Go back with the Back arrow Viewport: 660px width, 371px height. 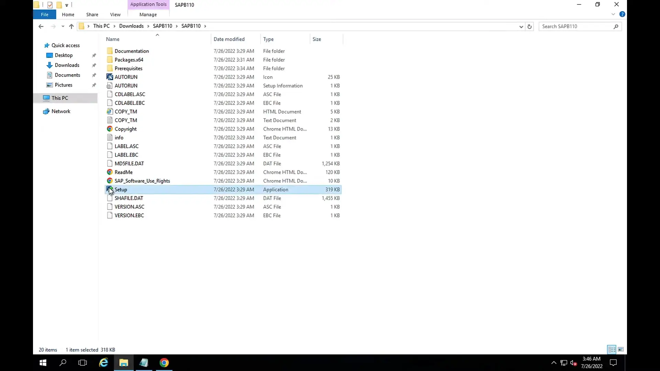click(x=41, y=26)
